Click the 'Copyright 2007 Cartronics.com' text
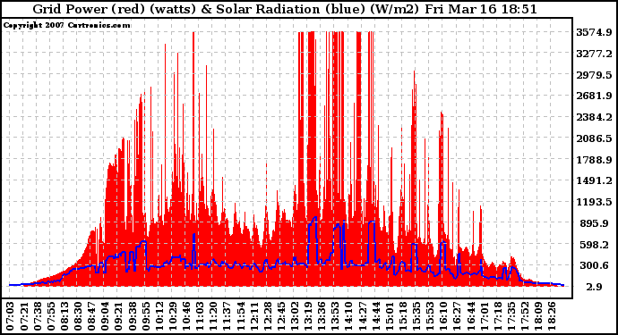 [66, 25]
